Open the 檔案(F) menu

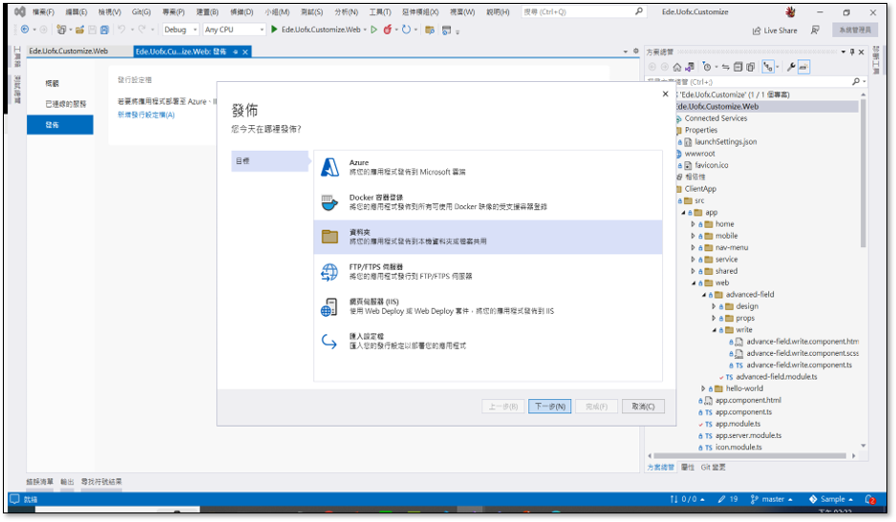pos(43,12)
